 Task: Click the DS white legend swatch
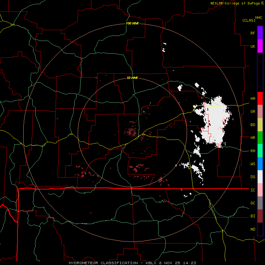[x=260, y=177]
